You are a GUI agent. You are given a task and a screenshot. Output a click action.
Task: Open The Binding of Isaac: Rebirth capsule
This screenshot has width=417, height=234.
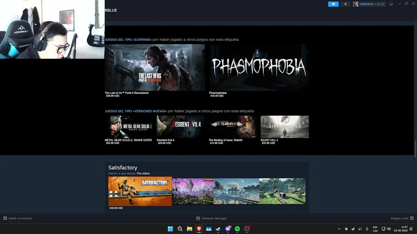tap(233, 127)
